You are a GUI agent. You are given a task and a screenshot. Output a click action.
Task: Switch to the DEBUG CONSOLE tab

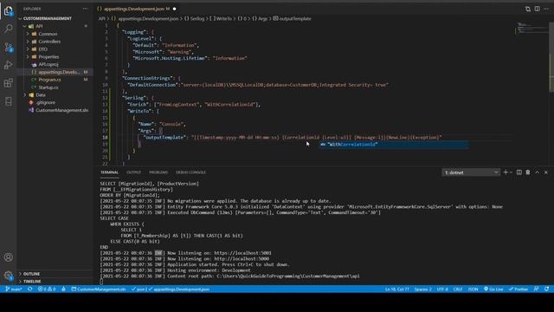click(190, 172)
